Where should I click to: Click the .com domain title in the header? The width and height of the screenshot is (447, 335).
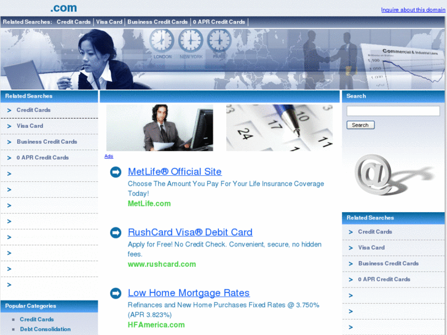63,8
